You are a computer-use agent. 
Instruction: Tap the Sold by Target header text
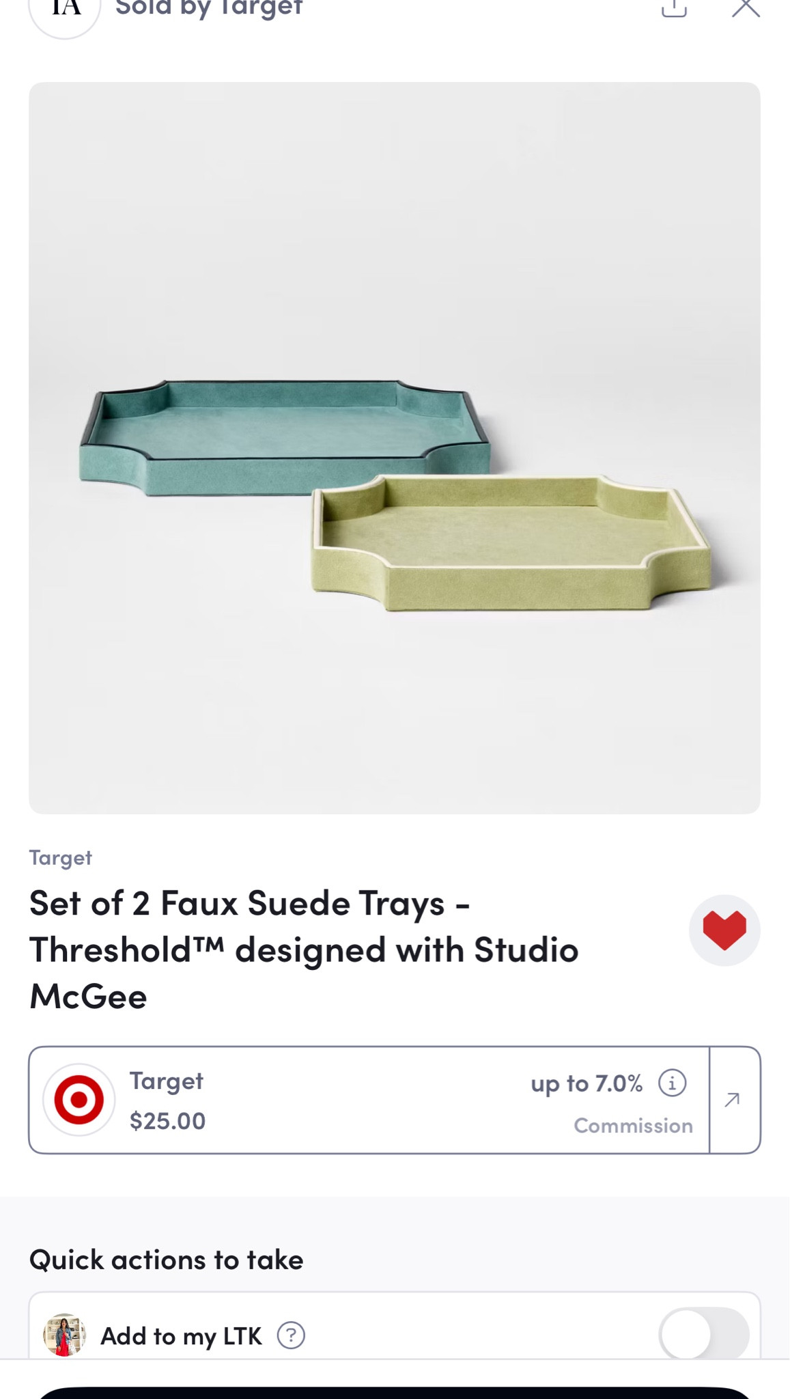pos(209,8)
